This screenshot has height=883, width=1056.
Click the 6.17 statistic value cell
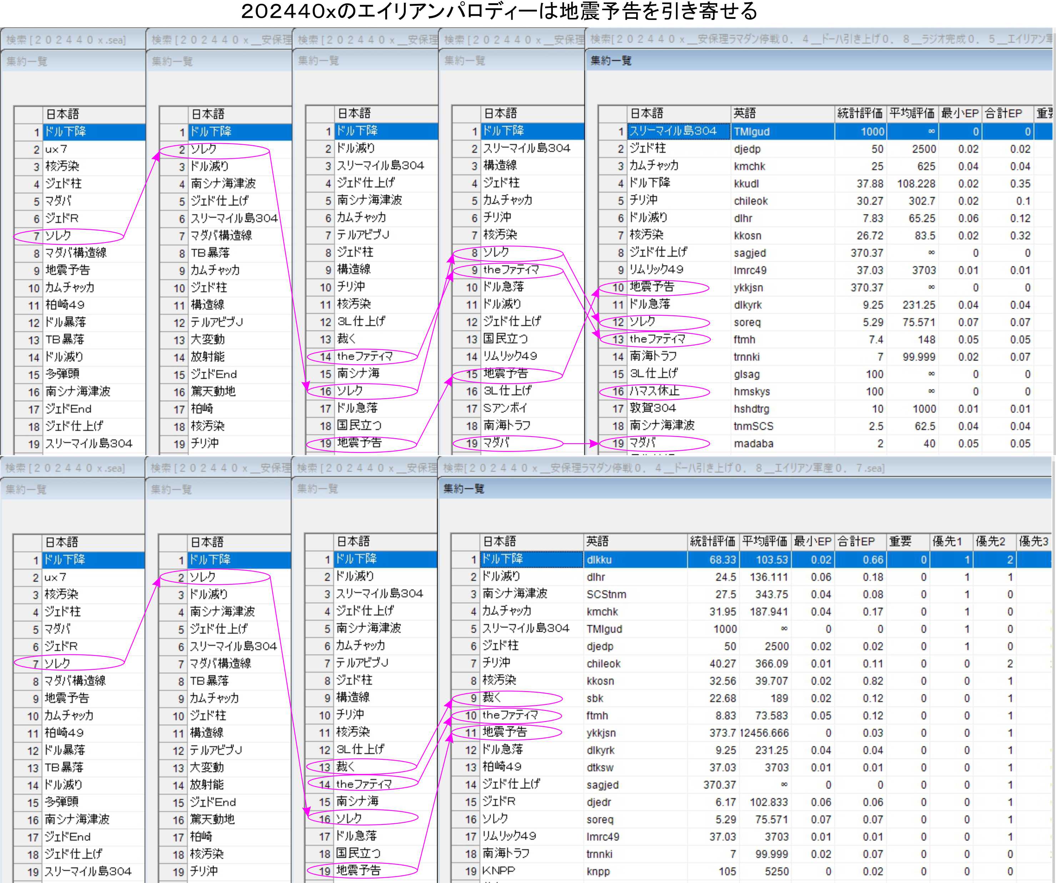pos(713,803)
